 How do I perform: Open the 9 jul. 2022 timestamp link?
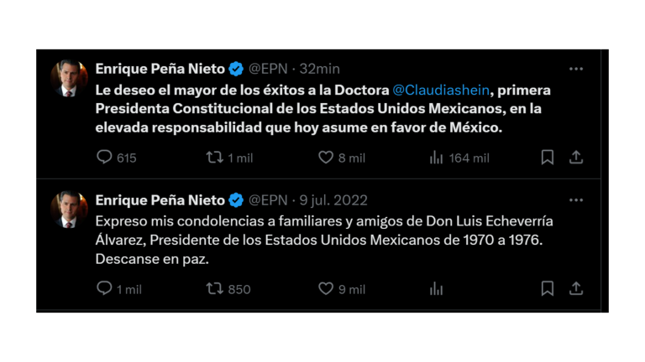(x=333, y=200)
